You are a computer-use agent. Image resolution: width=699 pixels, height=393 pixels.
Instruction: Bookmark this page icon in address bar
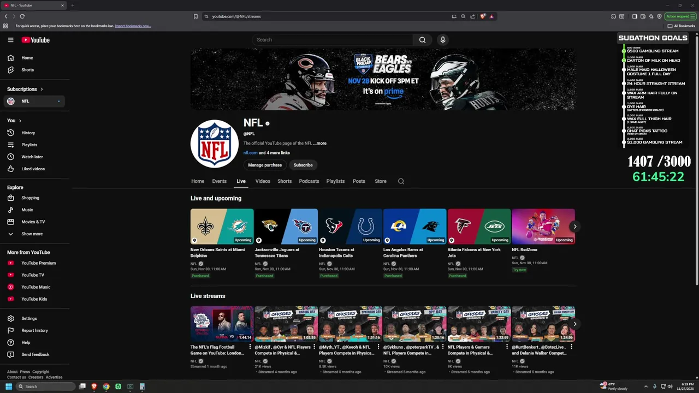(x=196, y=16)
